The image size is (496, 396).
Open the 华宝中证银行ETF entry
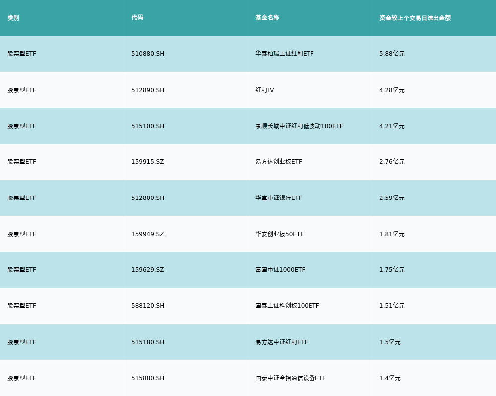pyautogui.click(x=279, y=198)
